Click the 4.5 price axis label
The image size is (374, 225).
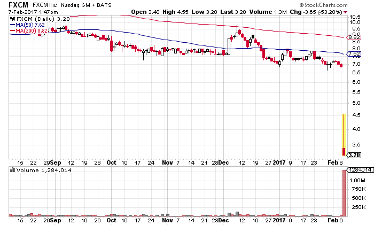coord(356,115)
